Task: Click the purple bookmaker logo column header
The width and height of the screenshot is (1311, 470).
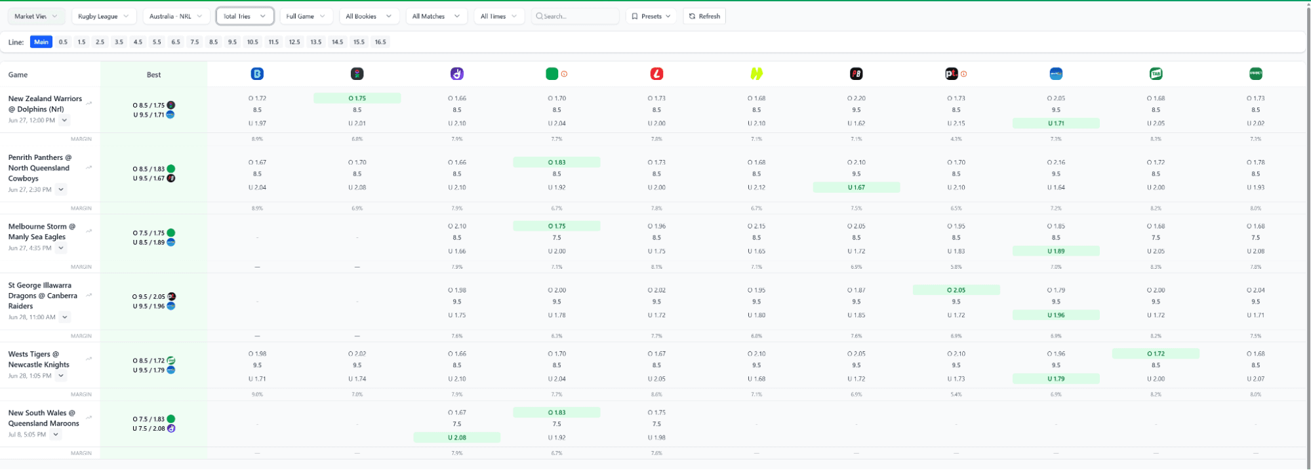Action: pyautogui.click(x=457, y=74)
